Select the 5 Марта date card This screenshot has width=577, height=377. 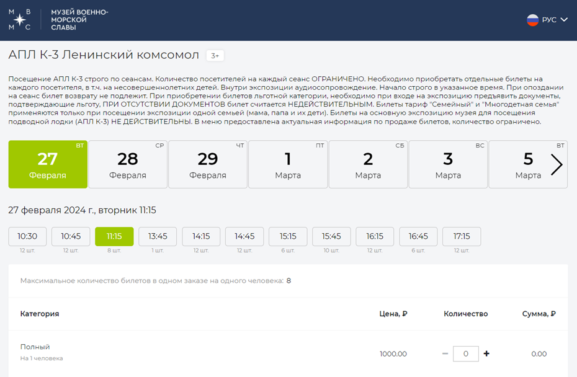(528, 164)
